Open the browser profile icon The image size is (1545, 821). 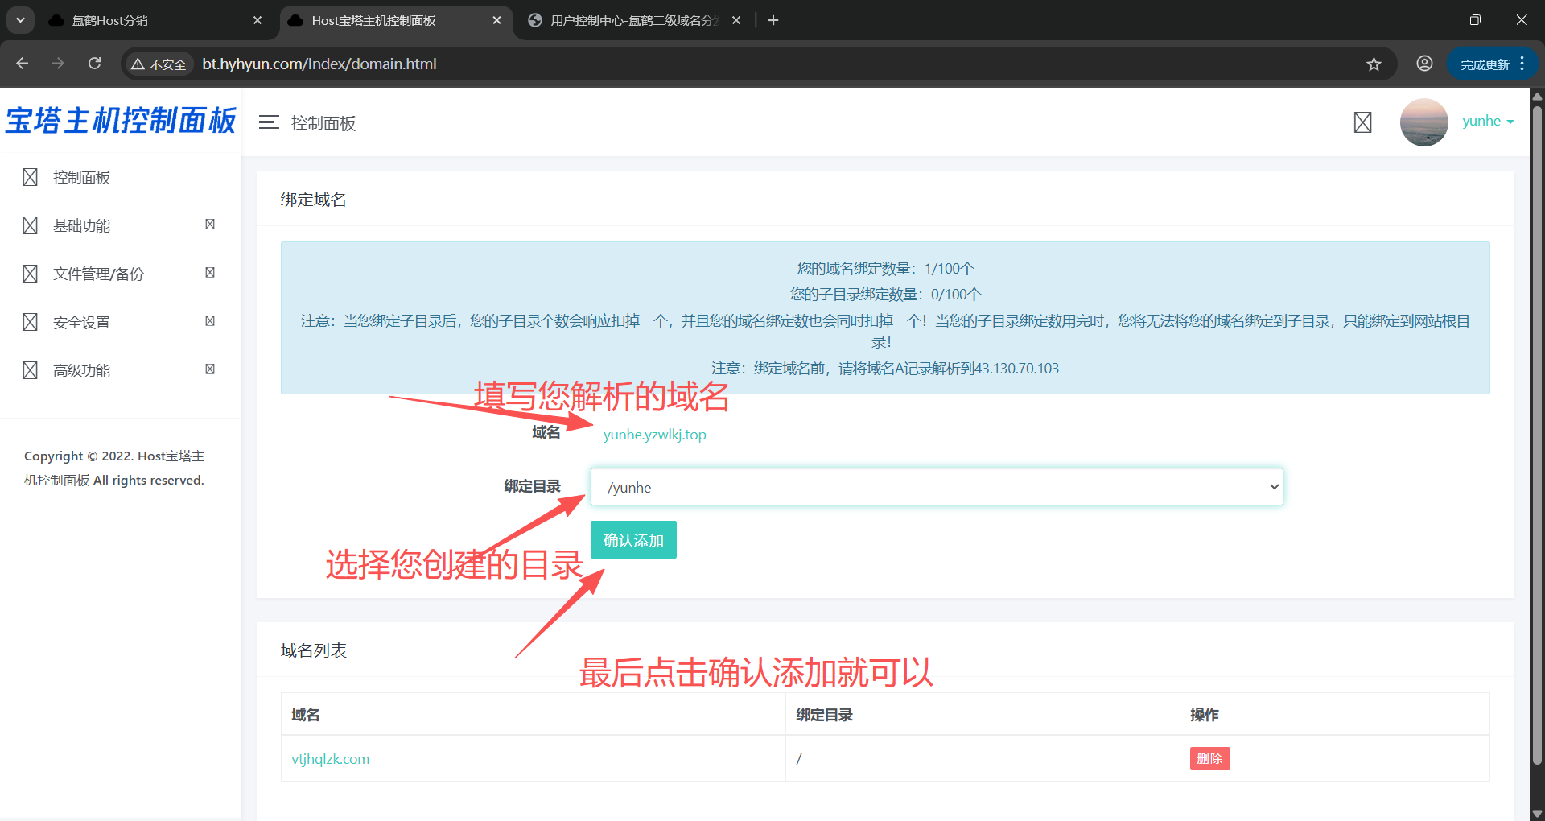(1424, 64)
